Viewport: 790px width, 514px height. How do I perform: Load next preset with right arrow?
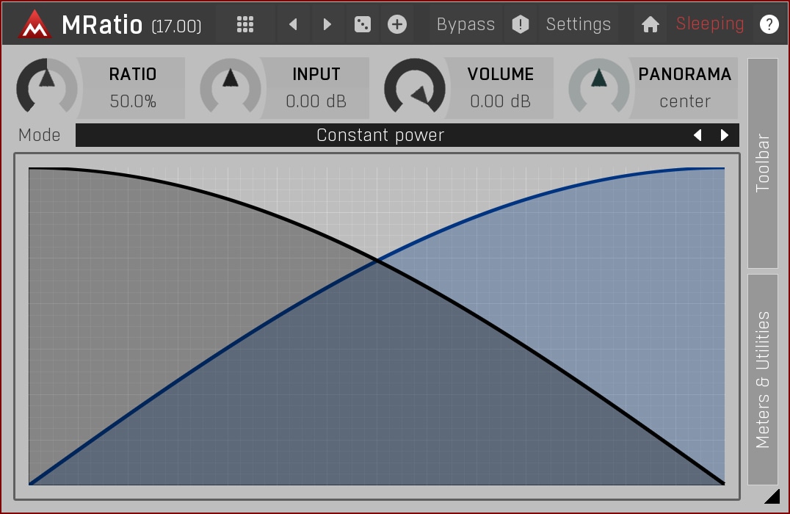(327, 24)
